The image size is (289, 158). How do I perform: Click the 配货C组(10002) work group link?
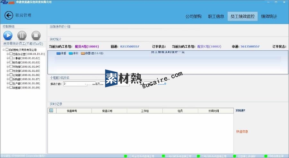click(209, 46)
